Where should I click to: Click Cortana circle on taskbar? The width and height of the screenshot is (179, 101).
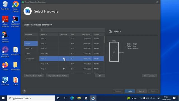(x=58, y=98)
